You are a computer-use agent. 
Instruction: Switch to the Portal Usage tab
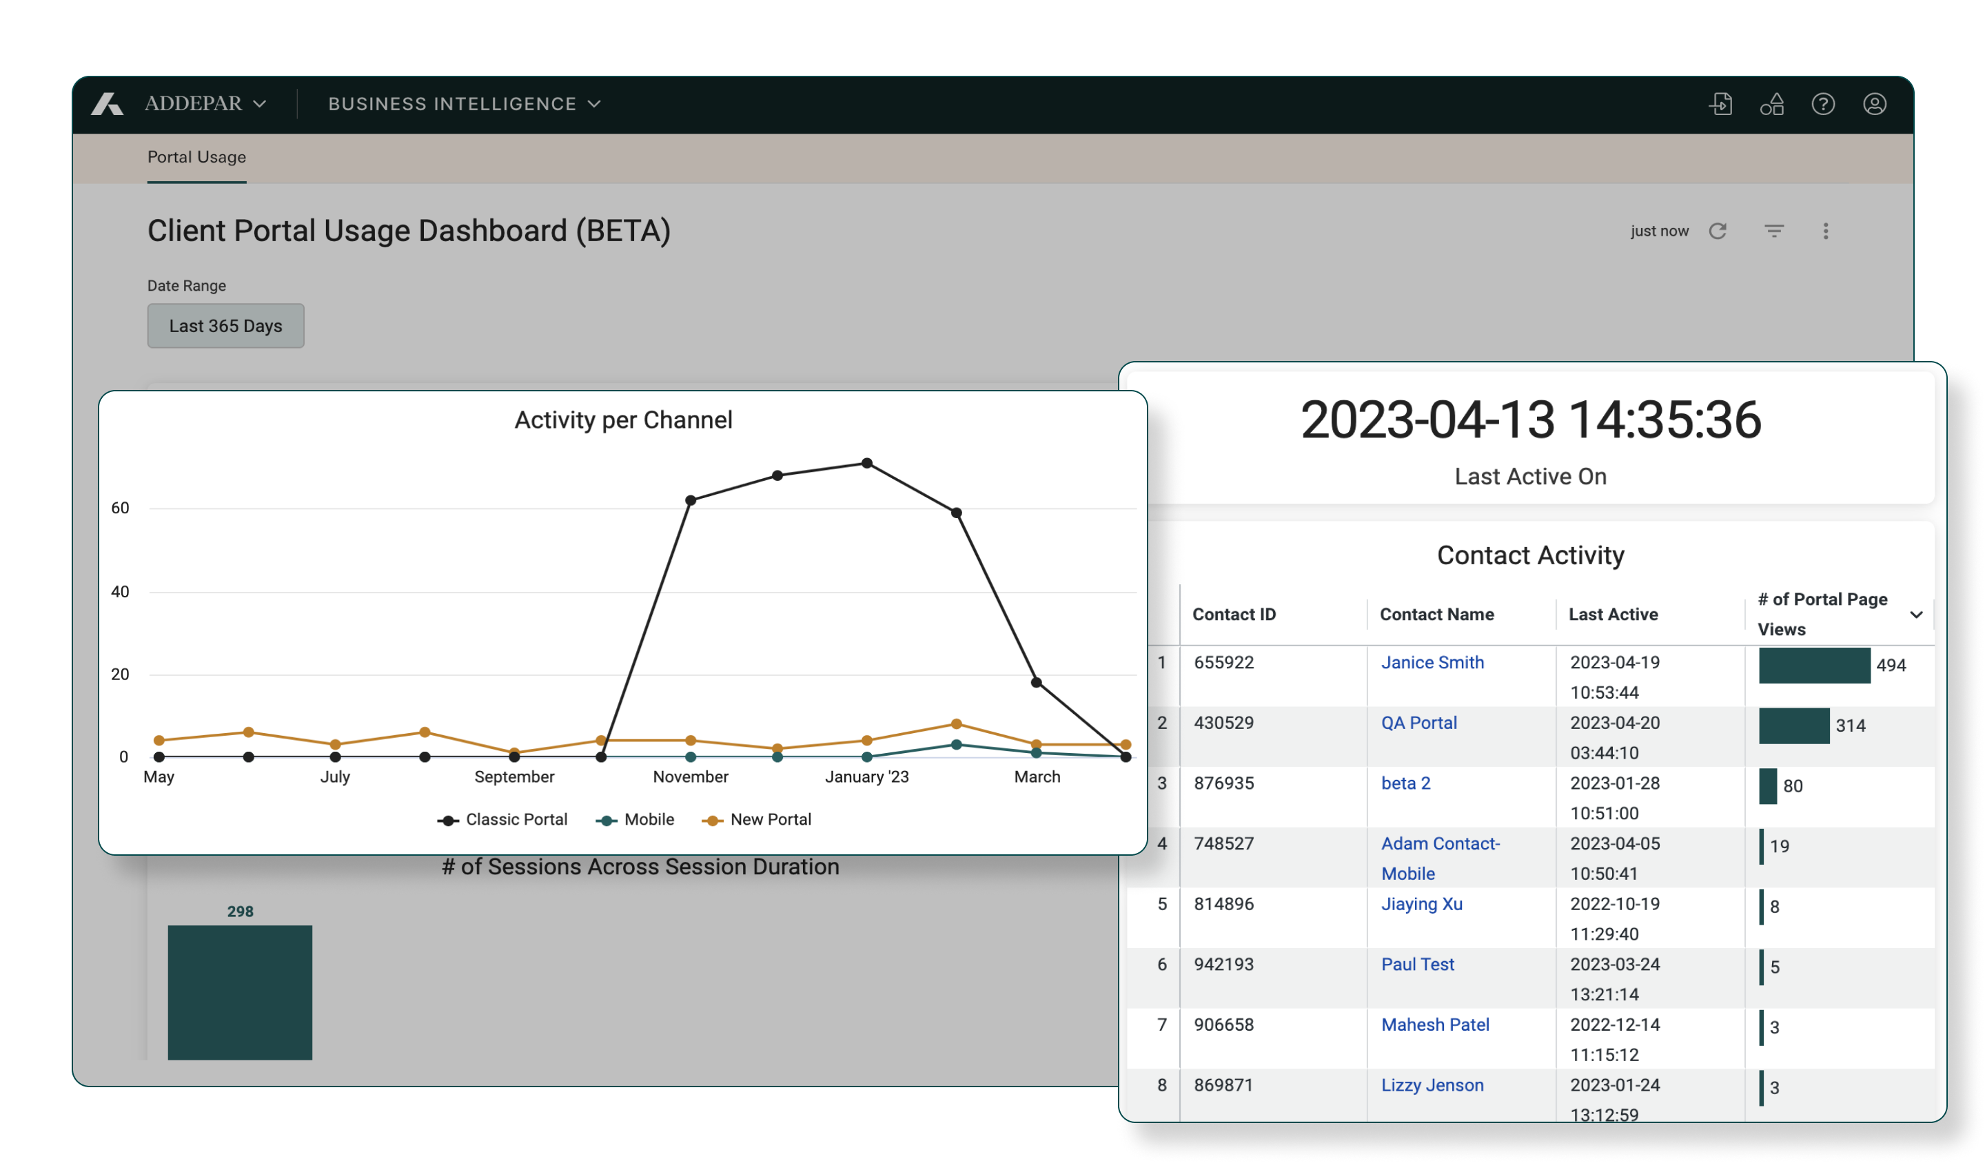pos(197,156)
